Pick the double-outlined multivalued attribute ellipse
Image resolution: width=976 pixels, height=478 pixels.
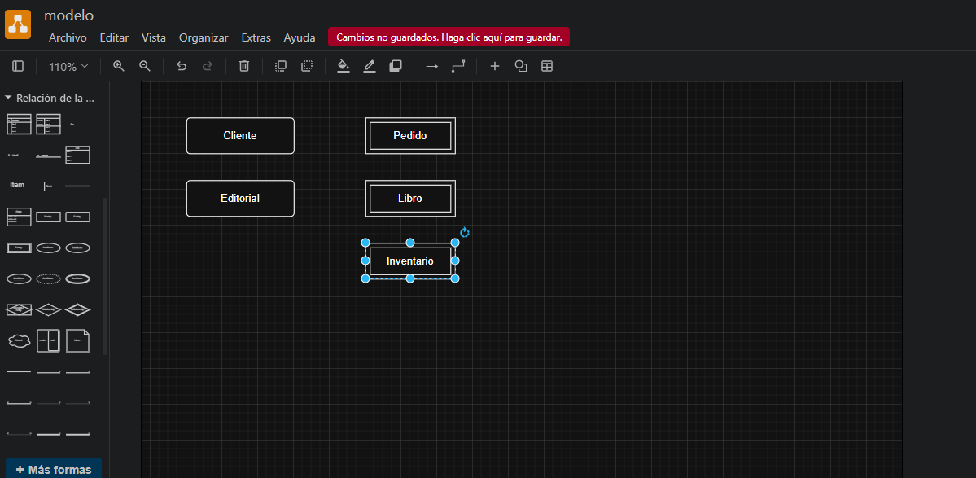click(78, 278)
